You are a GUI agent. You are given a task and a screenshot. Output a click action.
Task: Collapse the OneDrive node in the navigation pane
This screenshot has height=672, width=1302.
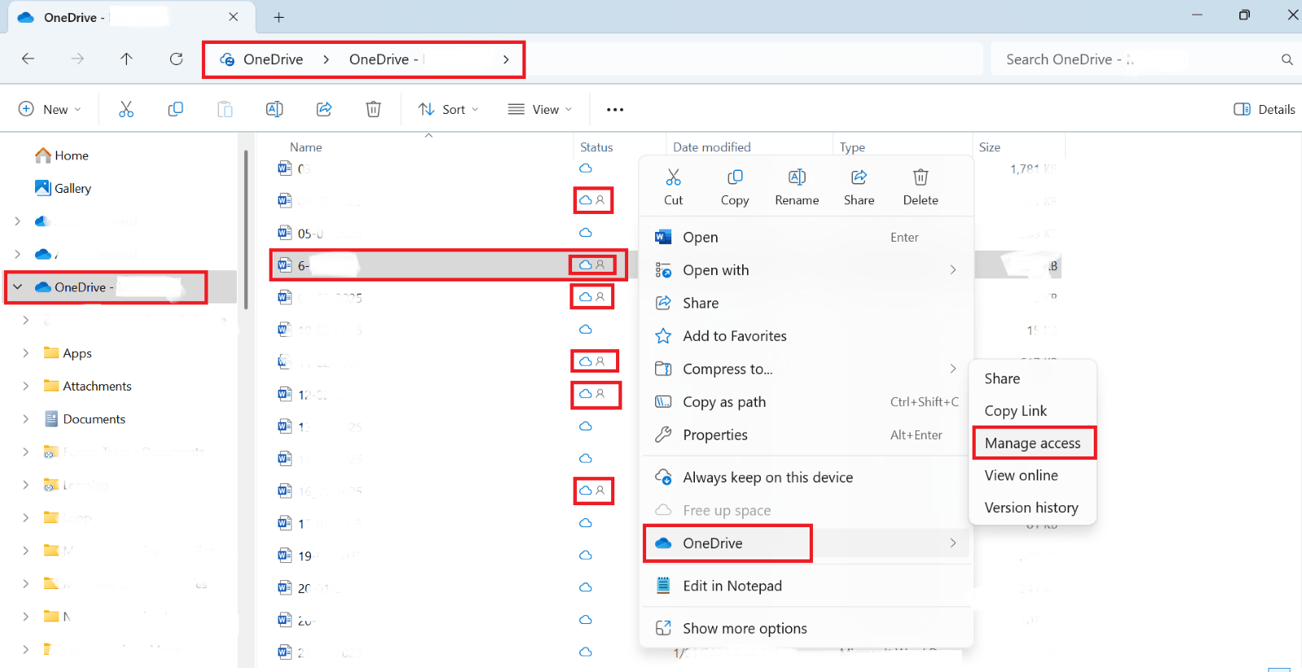pyautogui.click(x=17, y=287)
